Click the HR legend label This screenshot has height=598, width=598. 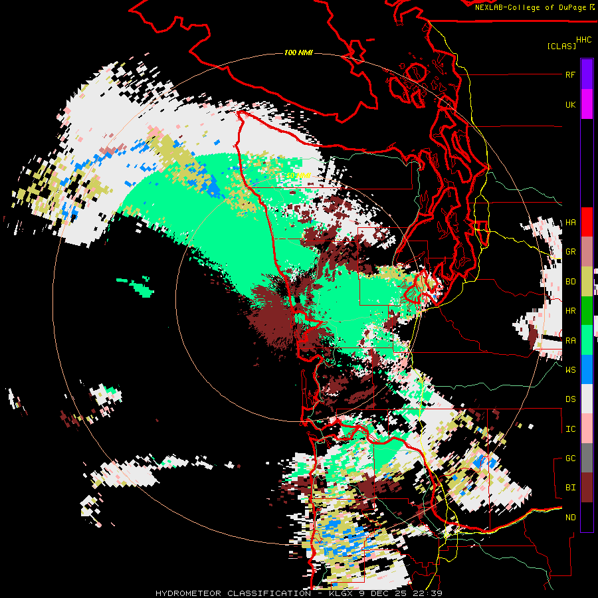[x=570, y=311]
